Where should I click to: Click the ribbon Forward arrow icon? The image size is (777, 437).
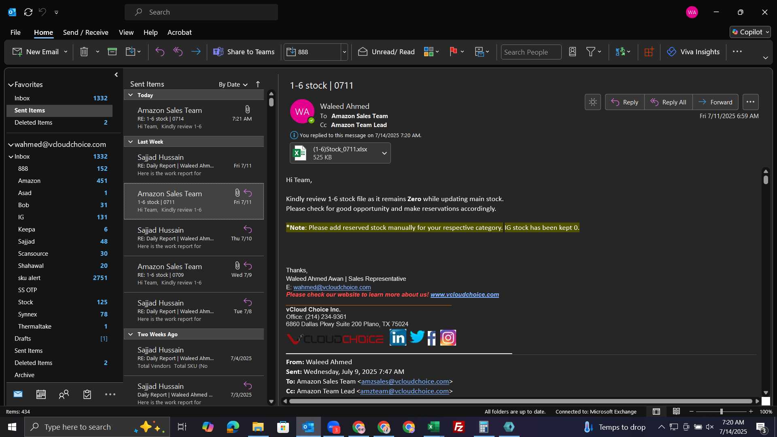(196, 52)
